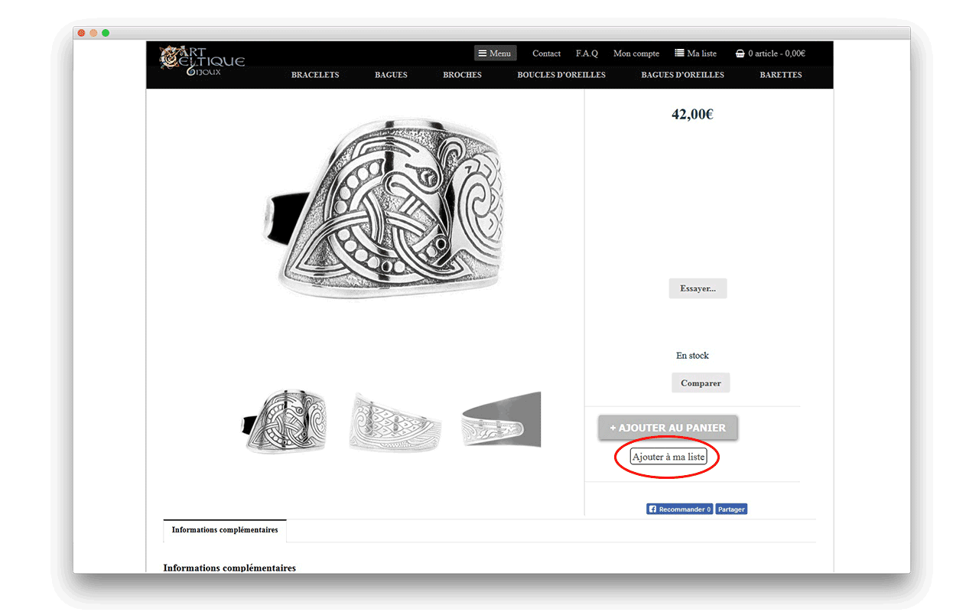The image size is (979, 612).
Task: Click the Facebook Partager button
Action: coord(731,509)
